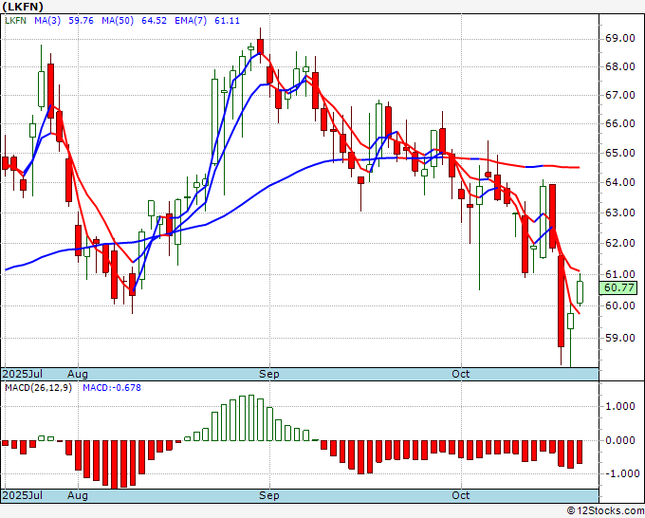Click the MA(3) value 59.76
Viewport: 645px width, 518px height.
pos(81,21)
